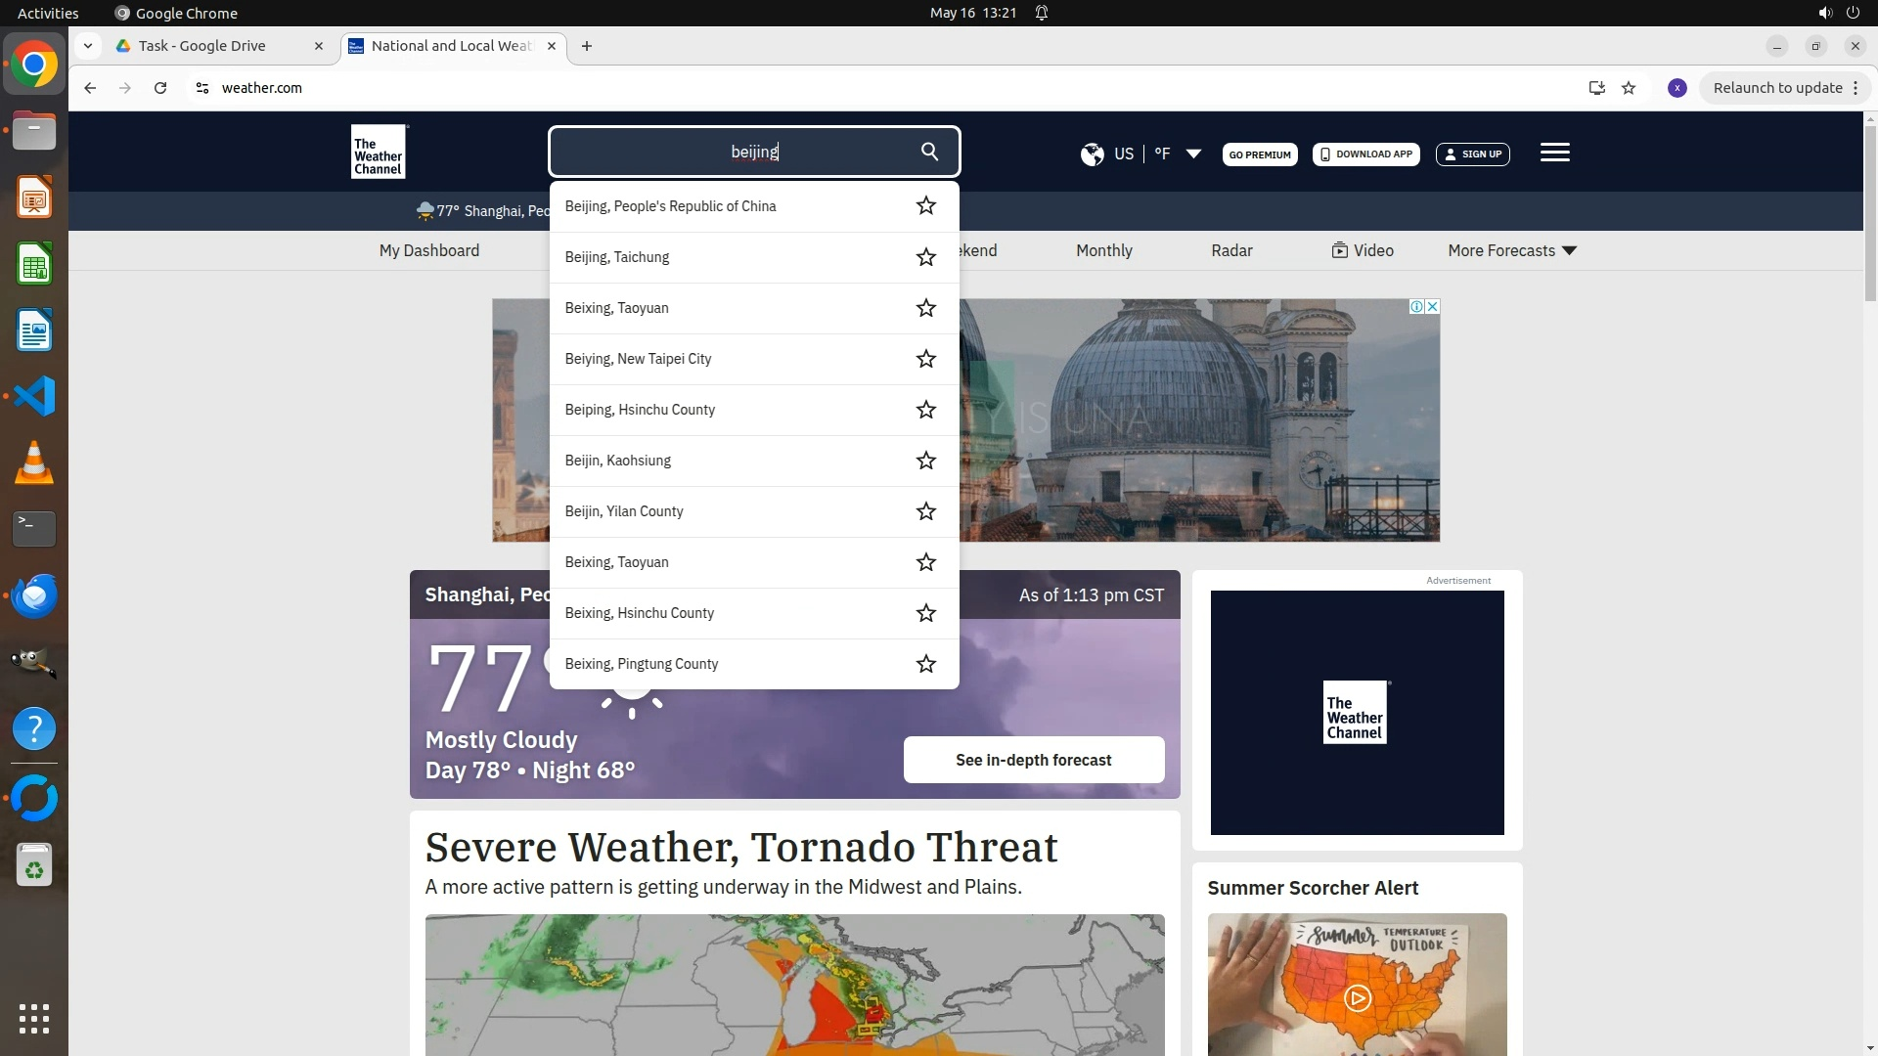
Task: Select Beiping, Hsinchu County suggestion
Action: coord(640,410)
